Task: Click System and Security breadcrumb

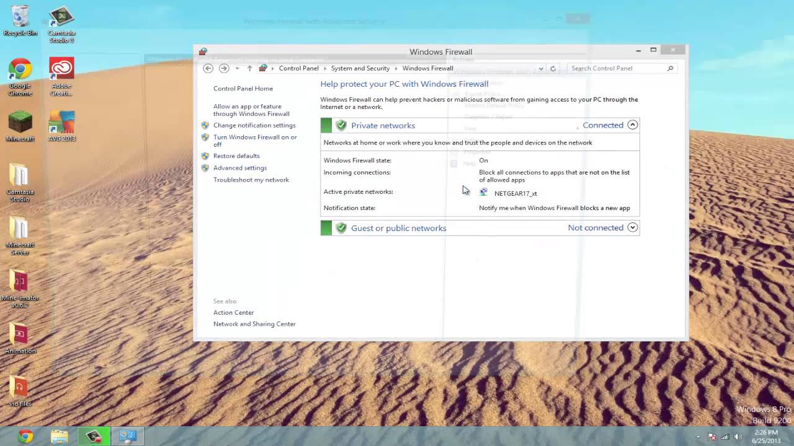Action: point(360,68)
